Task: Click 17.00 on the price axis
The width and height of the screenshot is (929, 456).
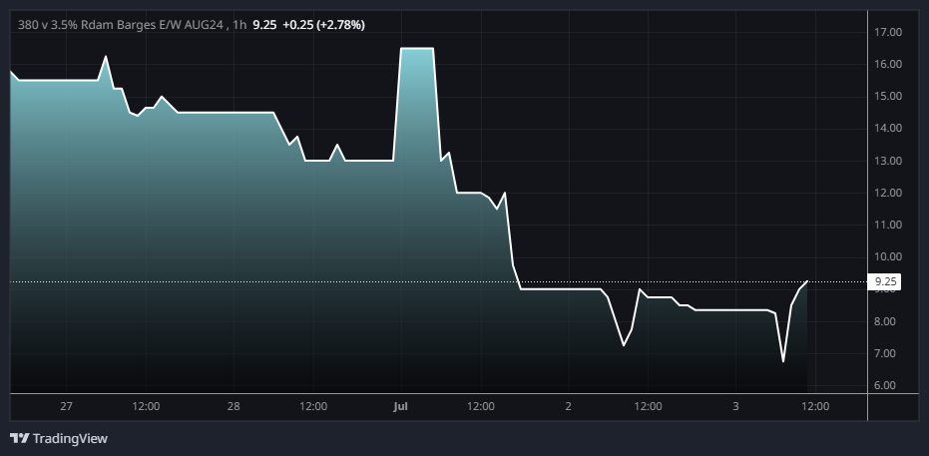Action: pos(888,32)
